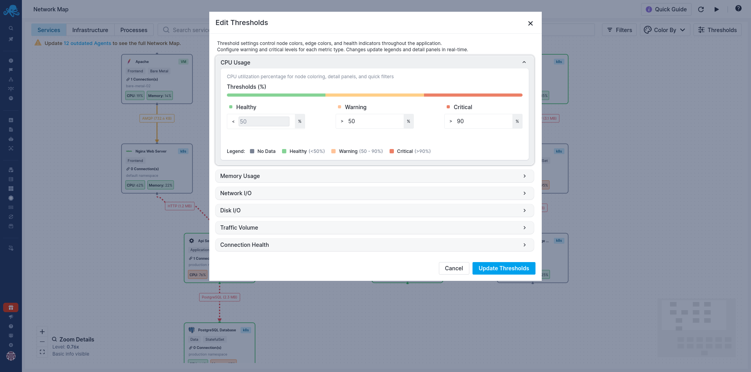Click the gift icon in sidebar
Screen dimensions: 751x372
[x=11, y=307]
